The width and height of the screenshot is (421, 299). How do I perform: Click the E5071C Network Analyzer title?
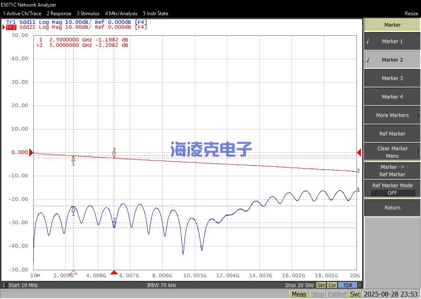28,5
